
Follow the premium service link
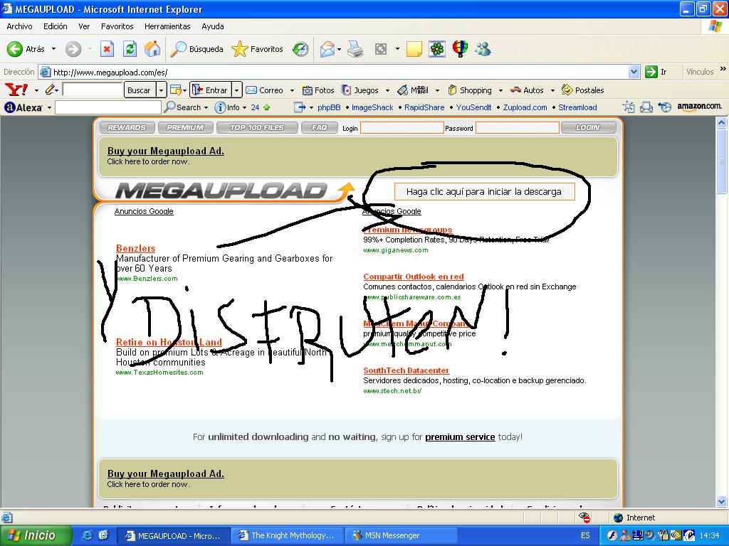click(x=460, y=437)
